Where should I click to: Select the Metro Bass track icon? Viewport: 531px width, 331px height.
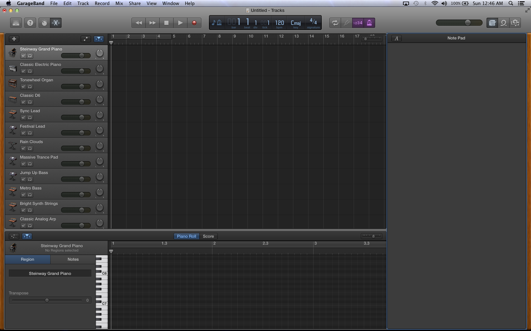(13, 192)
